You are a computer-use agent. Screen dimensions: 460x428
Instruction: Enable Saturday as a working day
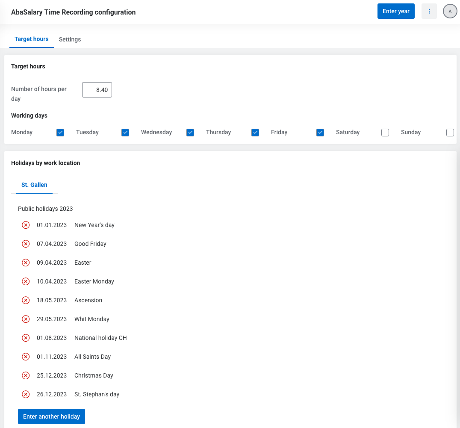pyautogui.click(x=385, y=133)
